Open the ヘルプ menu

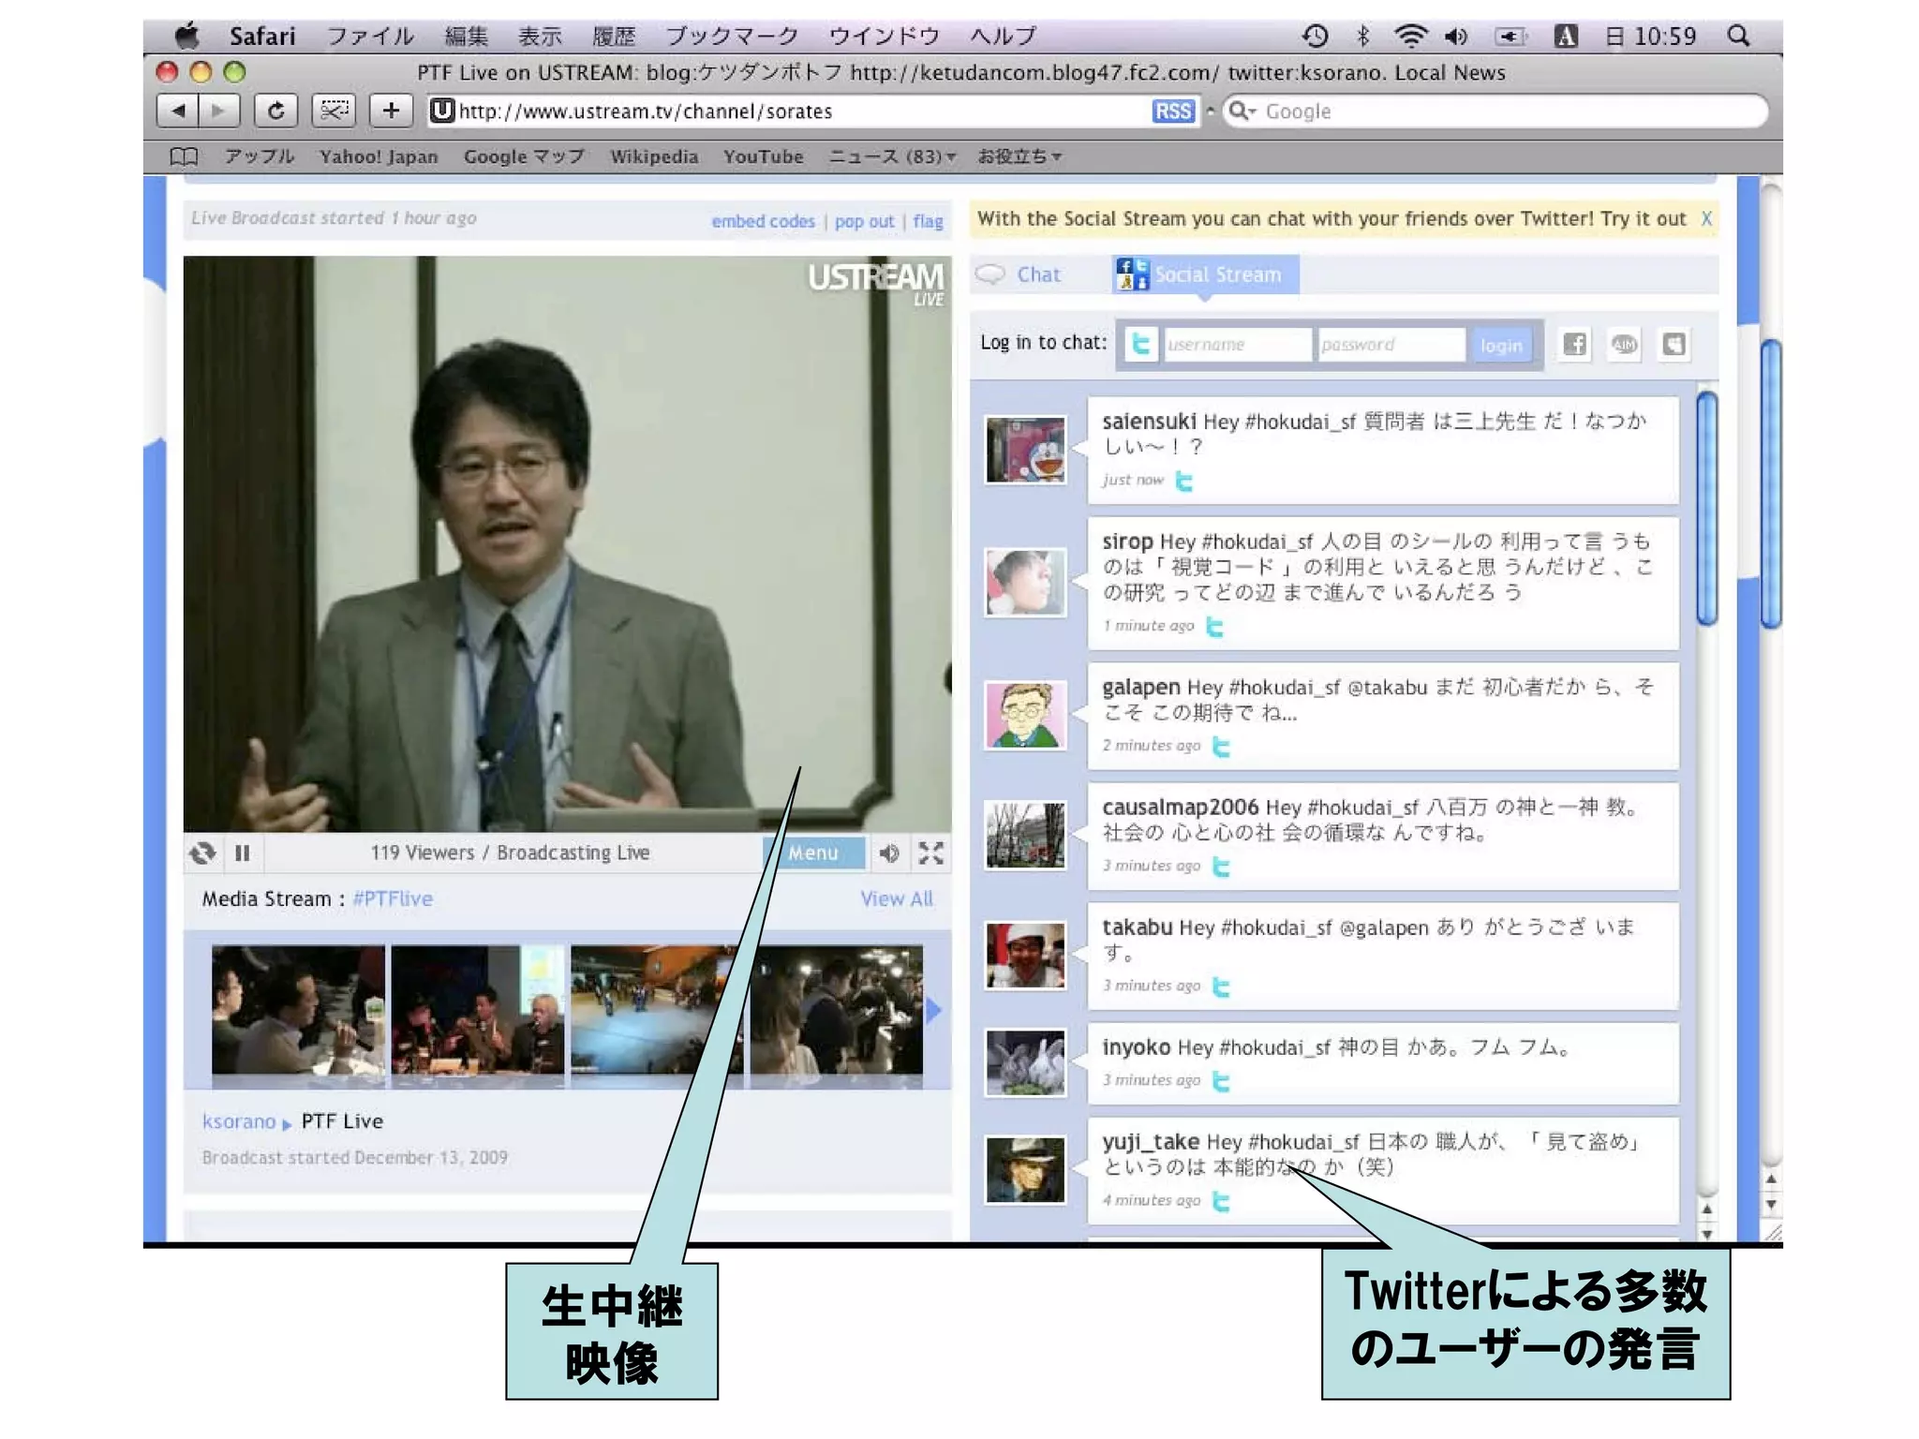pos(1004,36)
